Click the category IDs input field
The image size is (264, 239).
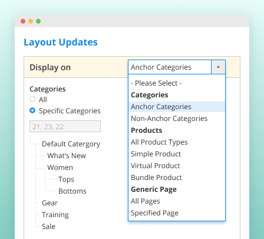point(65,126)
